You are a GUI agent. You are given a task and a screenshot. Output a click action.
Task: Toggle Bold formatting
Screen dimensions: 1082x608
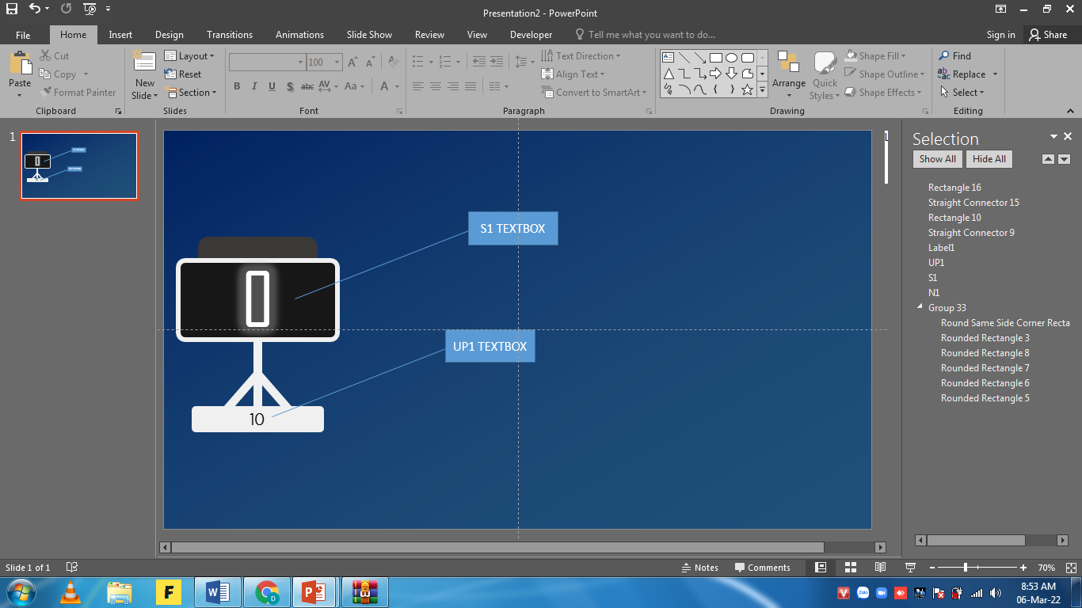[x=237, y=86]
